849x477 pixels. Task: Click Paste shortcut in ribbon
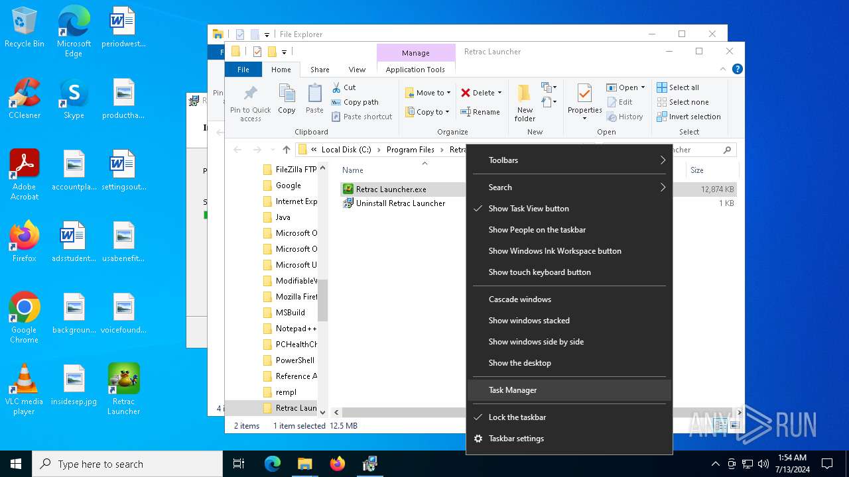click(x=361, y=117)
